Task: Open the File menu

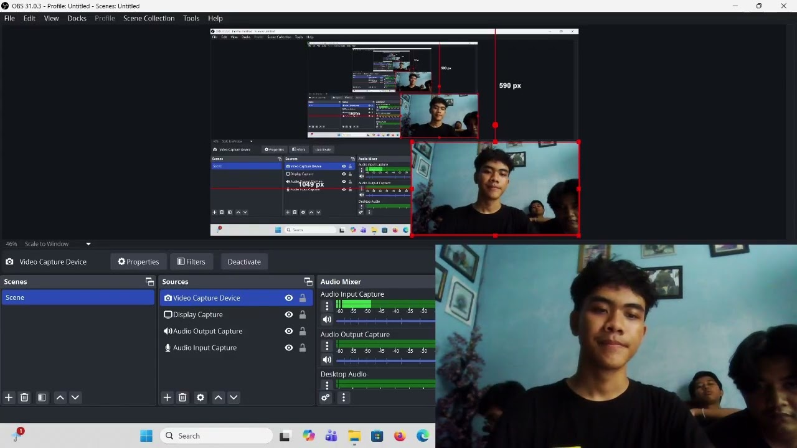Action: coord(9,18)
